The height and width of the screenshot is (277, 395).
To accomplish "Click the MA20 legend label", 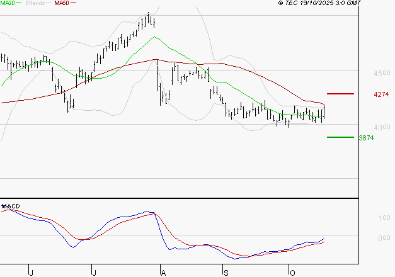I will coord(8,3).
